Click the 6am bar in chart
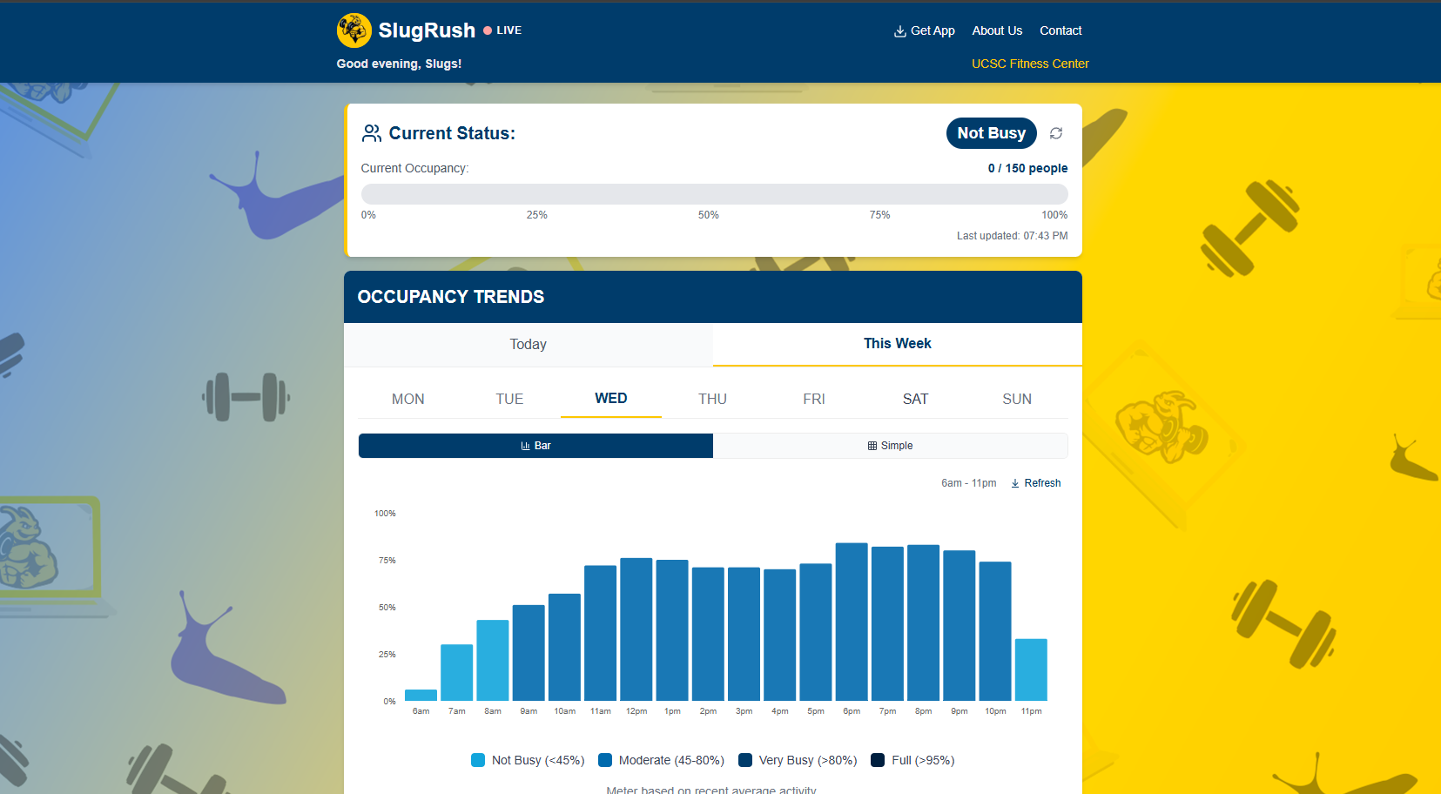Screen dimensions: 1441x794 click(x=421, y=696)
